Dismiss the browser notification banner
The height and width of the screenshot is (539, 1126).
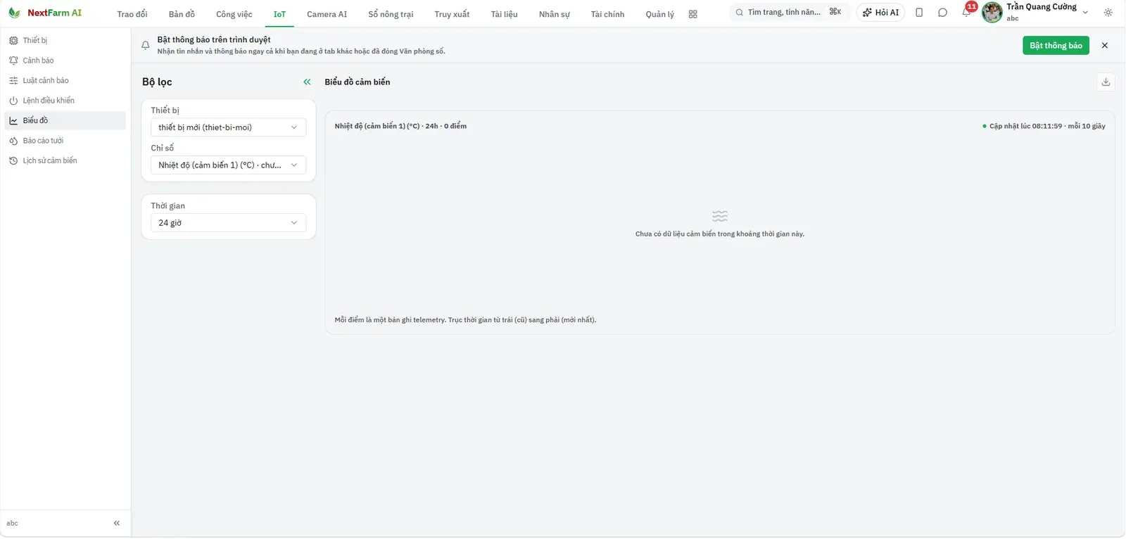coord(1104,46)
